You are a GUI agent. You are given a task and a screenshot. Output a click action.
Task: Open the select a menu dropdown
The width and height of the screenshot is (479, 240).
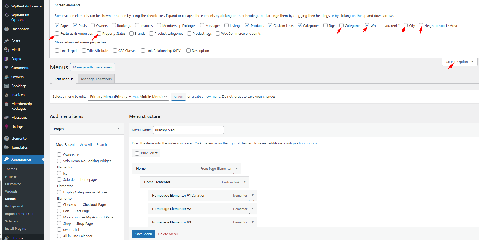[x=128, y=97]
